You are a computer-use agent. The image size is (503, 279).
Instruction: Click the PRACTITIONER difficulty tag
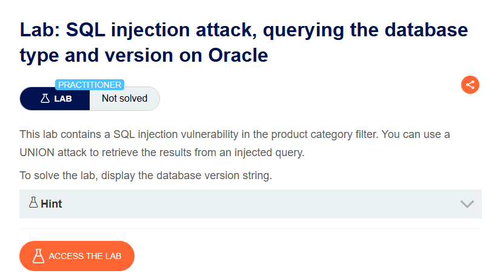tap(90, 85)
